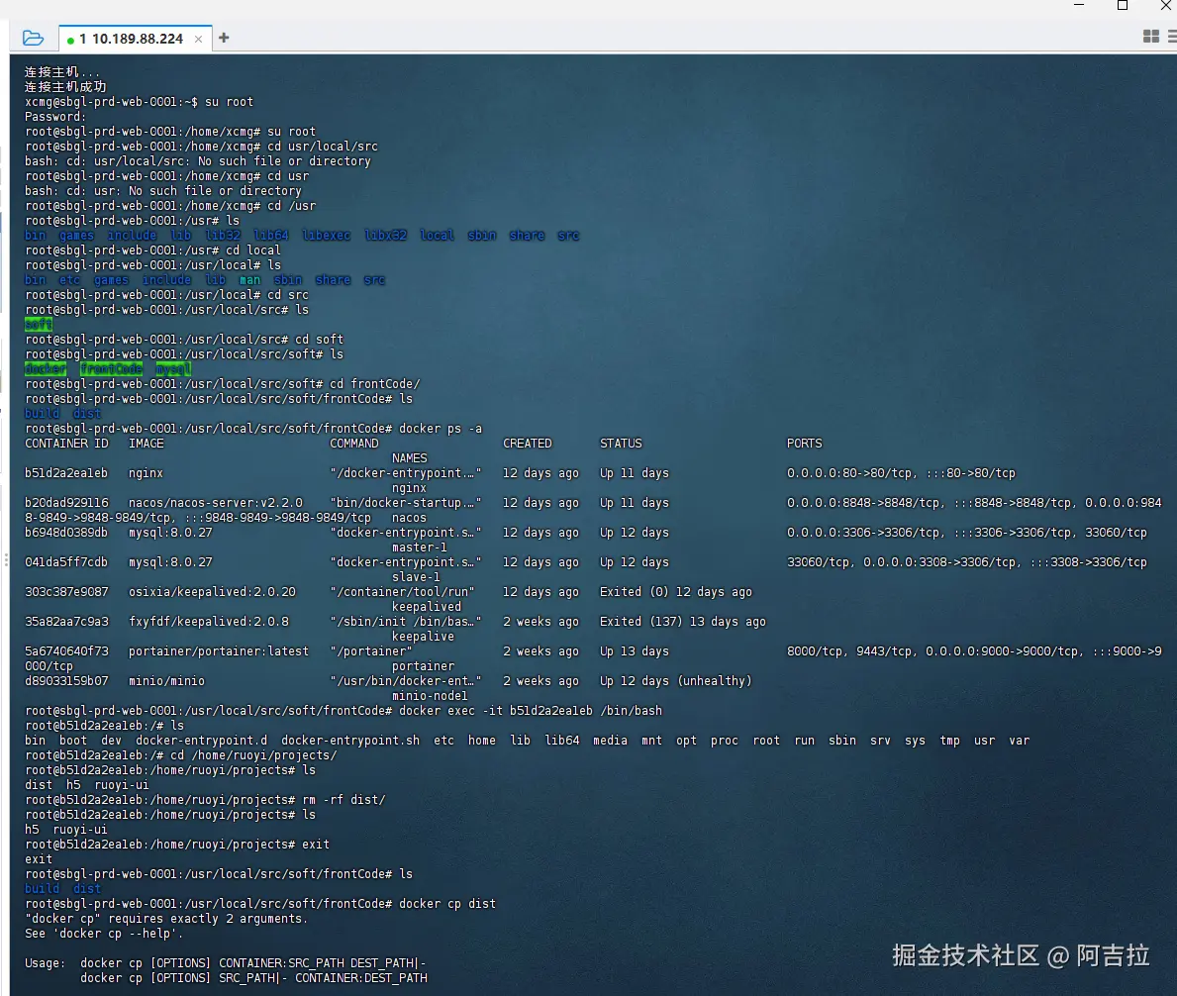Close the 10.189.88.224 tab

click(198, 39)
